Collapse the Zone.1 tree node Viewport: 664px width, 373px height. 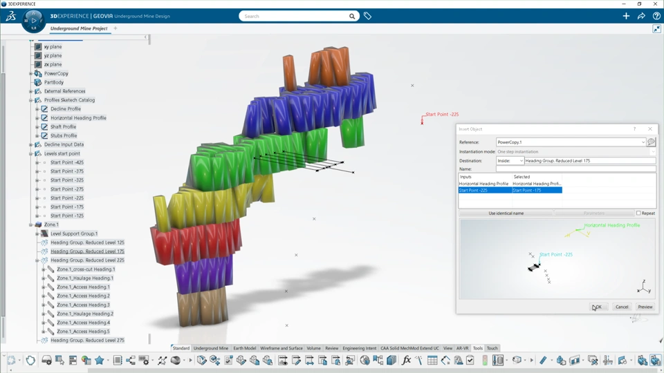click(31, 224)
